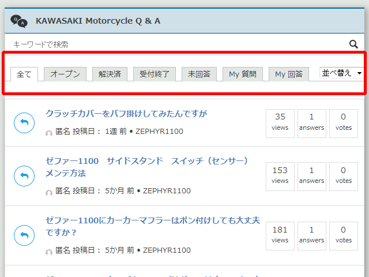Select the 全て tab
This screenshot has width=369, height=277.
click(x=24, y=74)
